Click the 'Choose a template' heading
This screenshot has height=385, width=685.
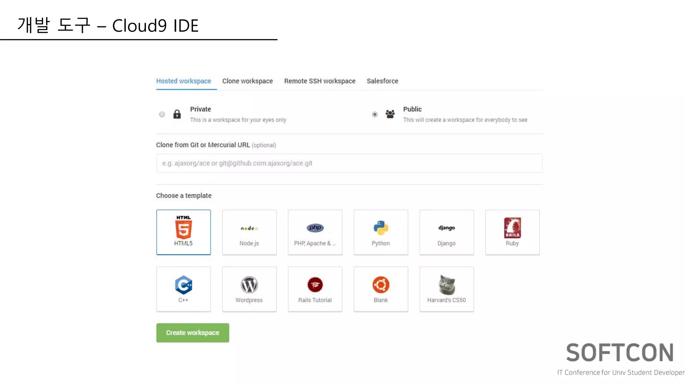(184, 196)
